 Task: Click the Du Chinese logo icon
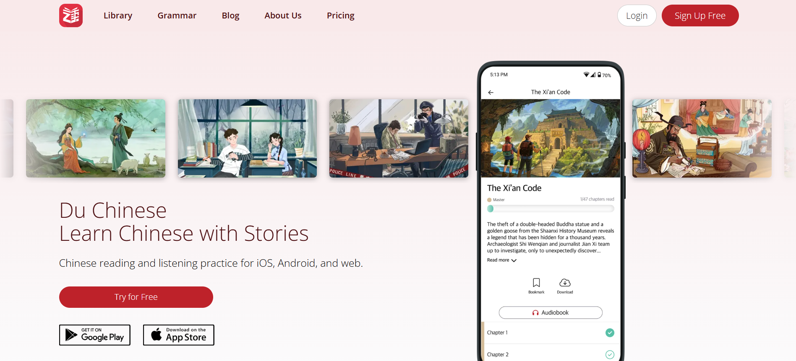coord(71,15)
